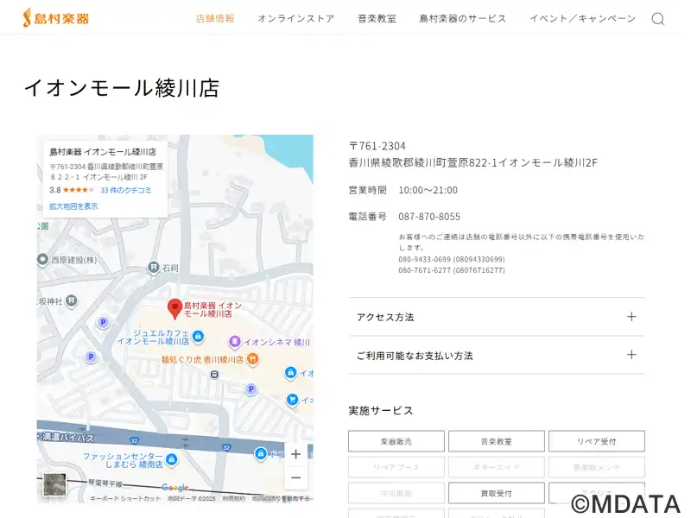The height and width of the screenshot is (518, 691).
Task: Click the 地図データ ©2025 text
Action: (x=192, y=498)
